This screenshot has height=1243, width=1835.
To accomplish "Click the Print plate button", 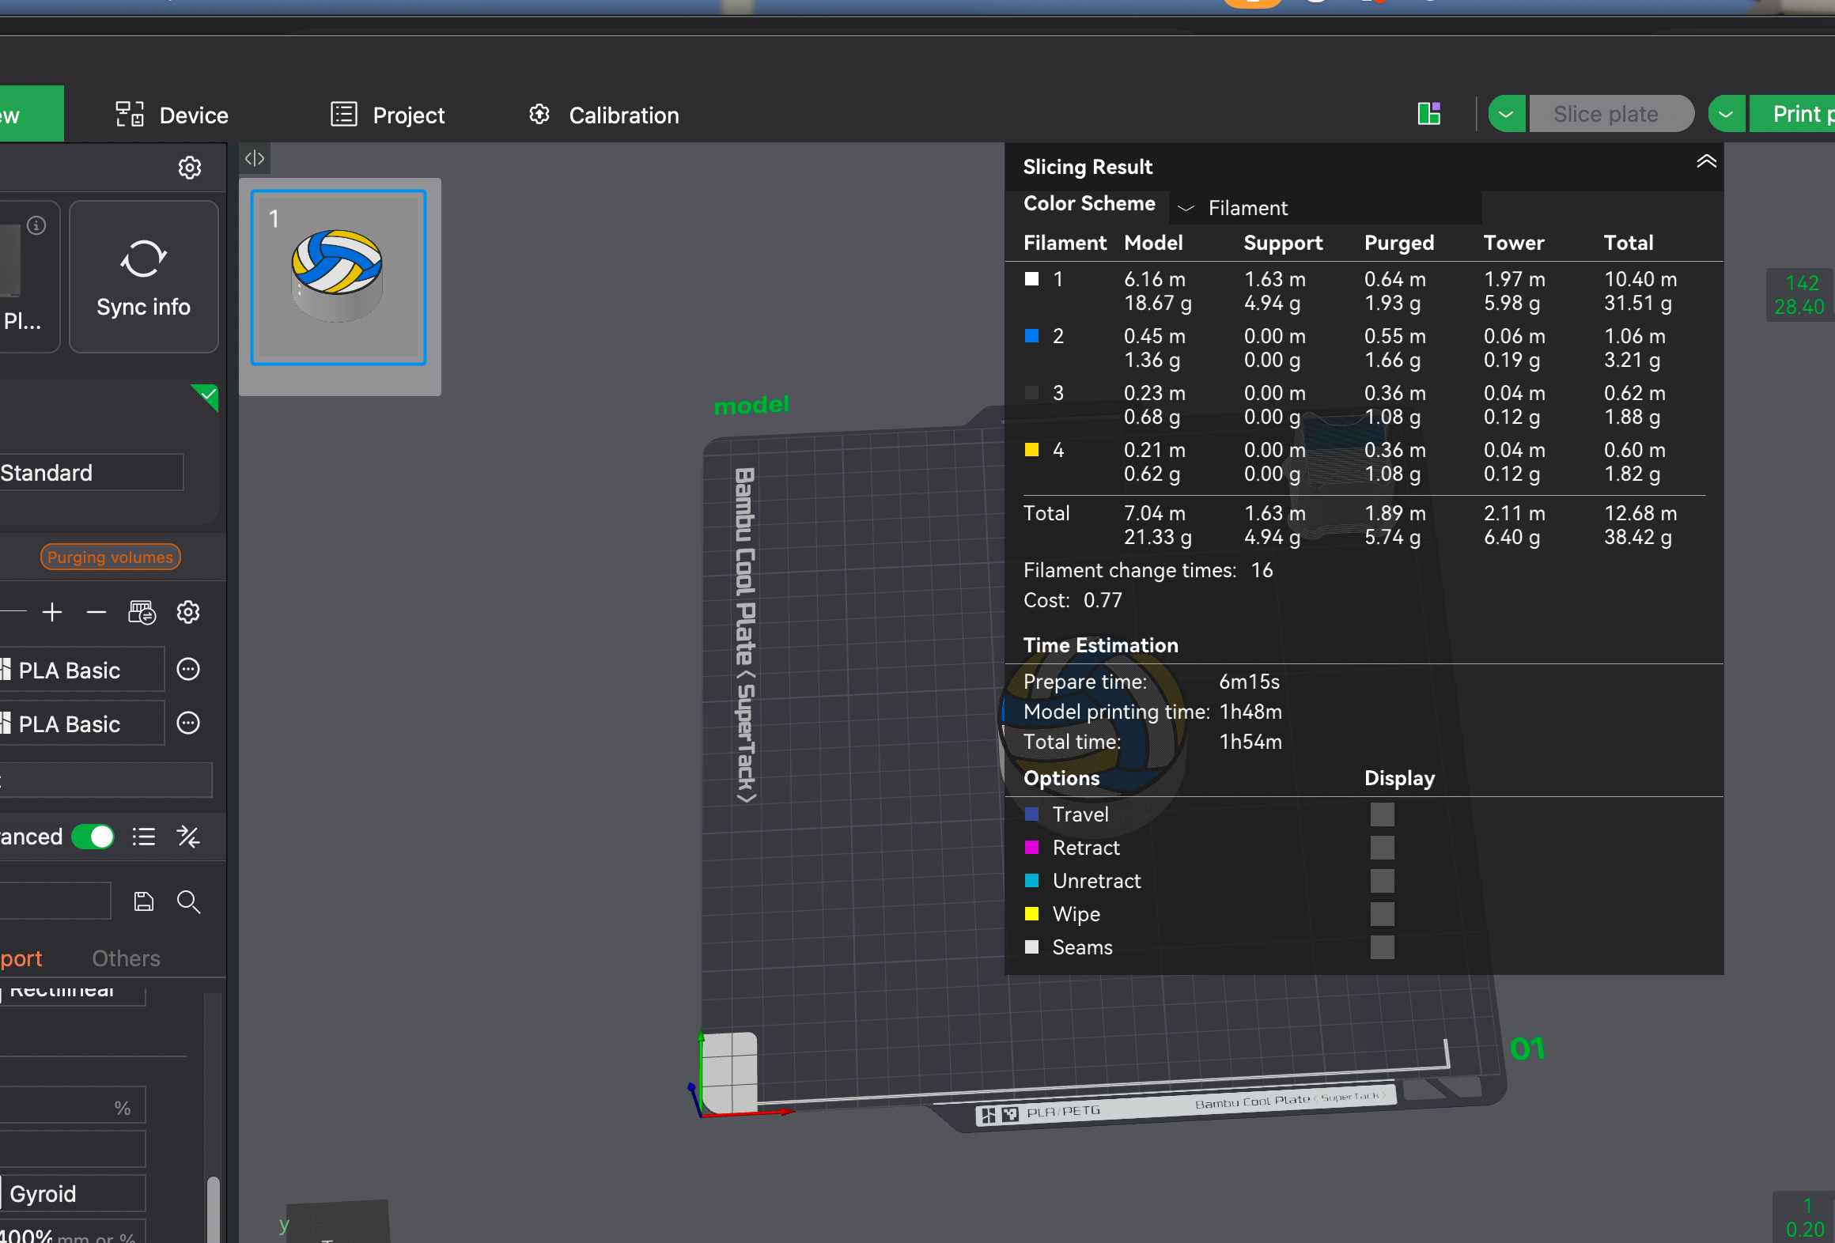I will pos(1792,115).
